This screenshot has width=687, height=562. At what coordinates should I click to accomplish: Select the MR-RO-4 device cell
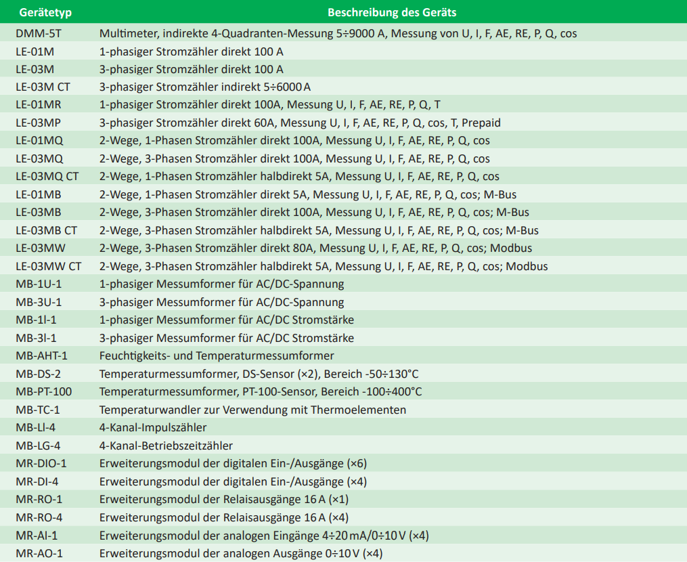click(x=39, y=518)
